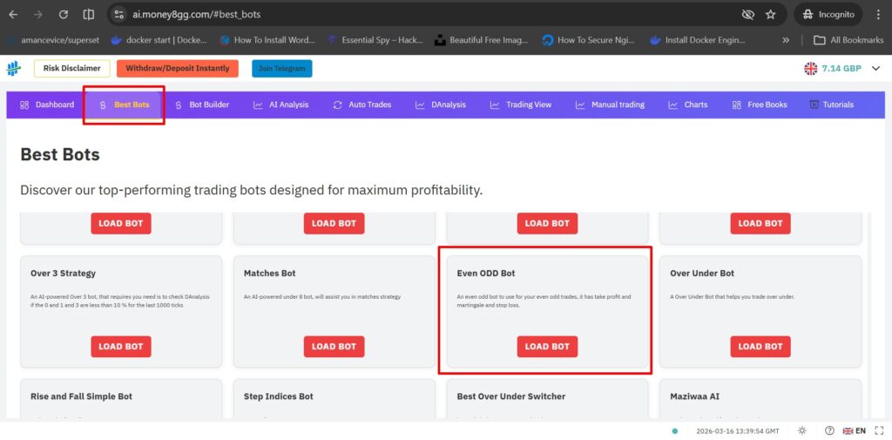
Task: Reload the current page
Action: [63, 15]
